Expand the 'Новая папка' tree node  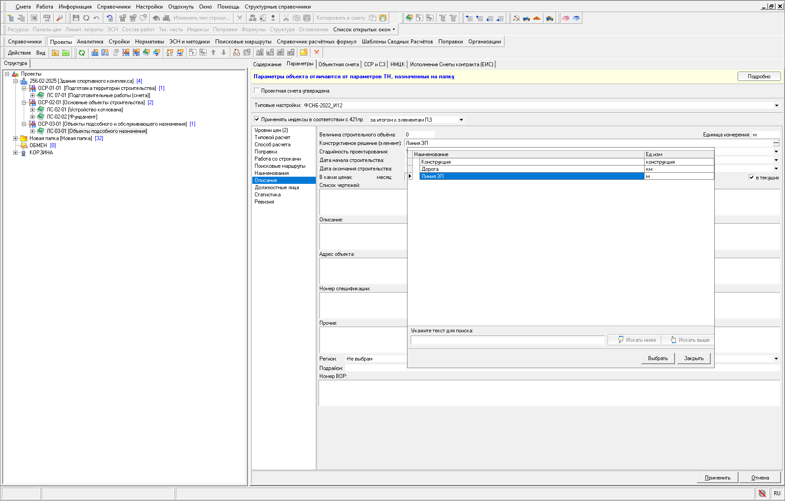tap(16, 138)
